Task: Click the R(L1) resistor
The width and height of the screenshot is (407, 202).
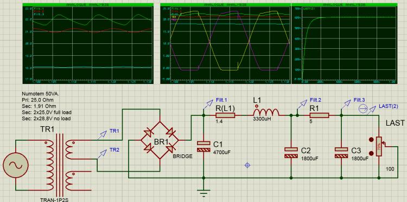Action: point(225,115)
